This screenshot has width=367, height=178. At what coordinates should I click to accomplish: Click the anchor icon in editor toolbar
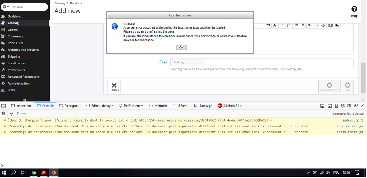323,25
